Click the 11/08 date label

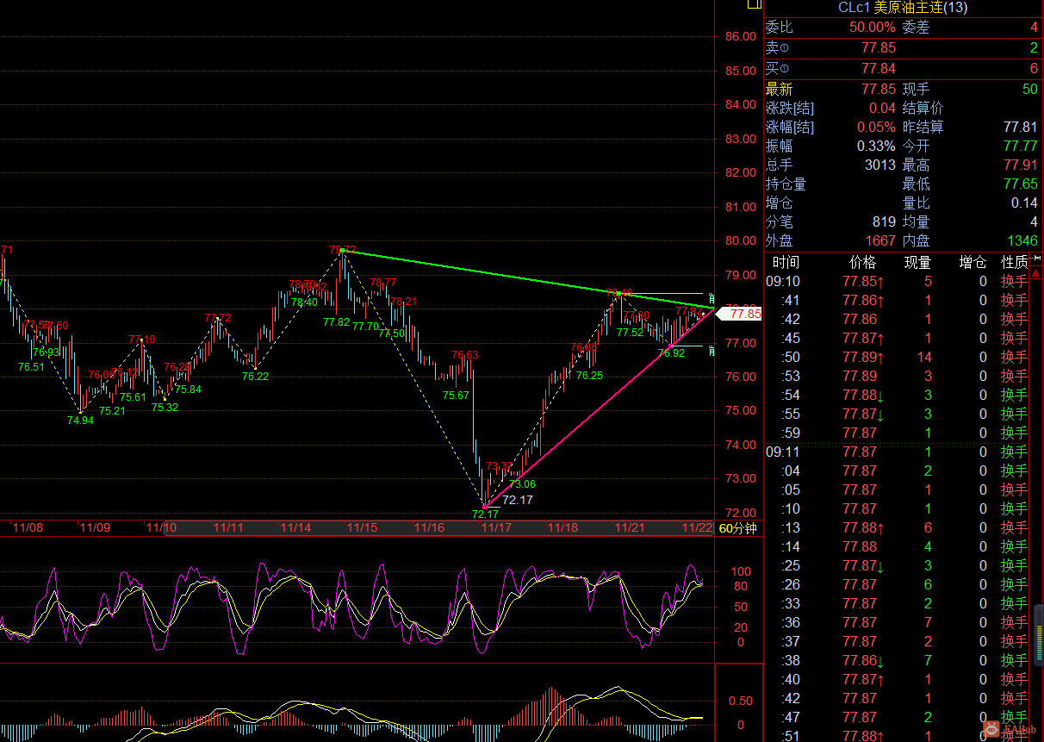28,527
